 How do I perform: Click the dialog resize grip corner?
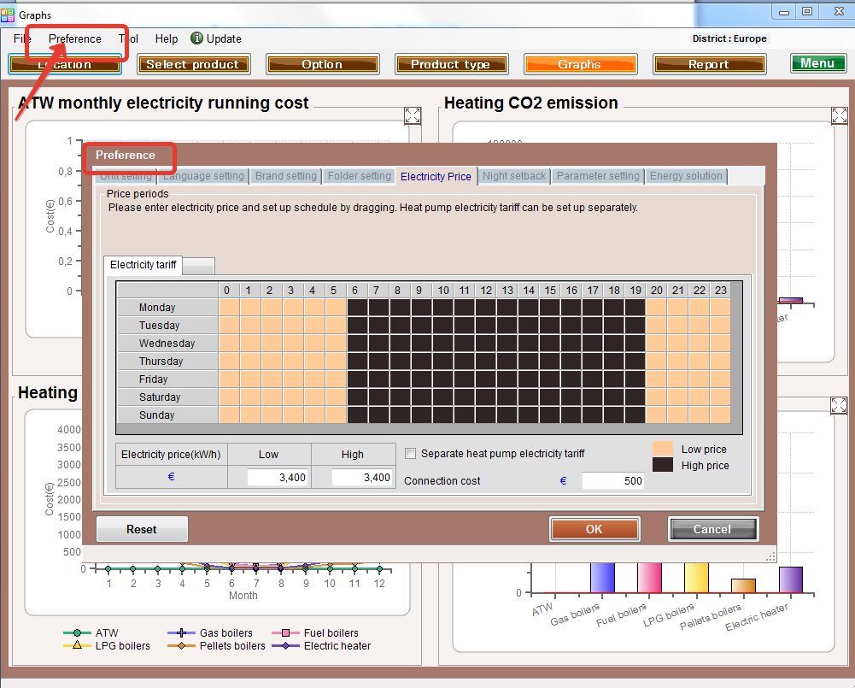(x=770, y=556)
